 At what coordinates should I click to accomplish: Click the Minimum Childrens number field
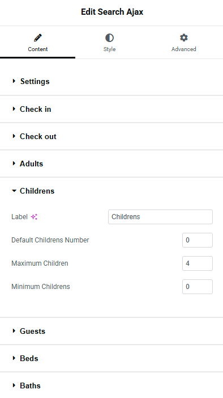click(198, 287)
